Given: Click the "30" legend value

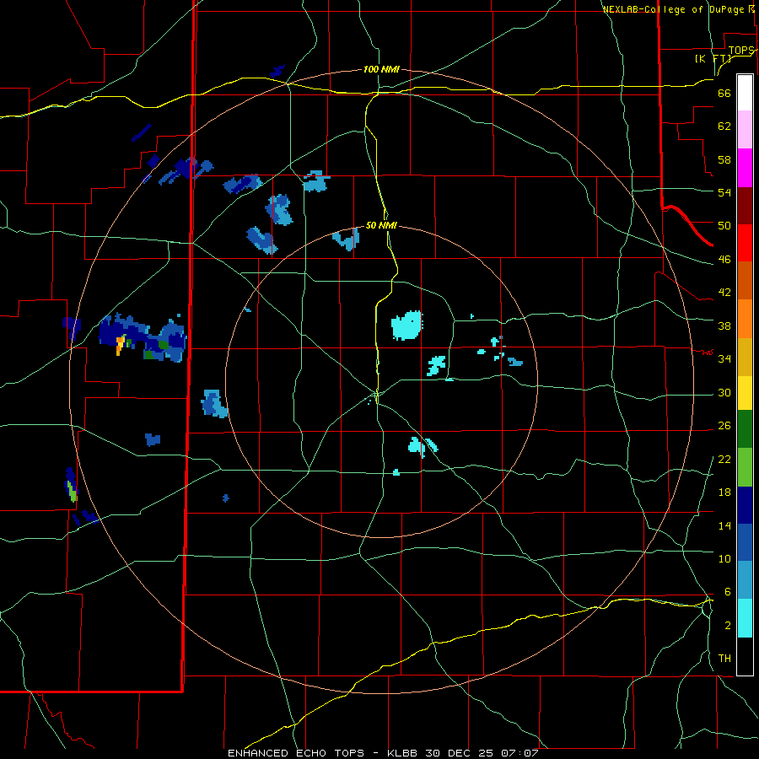Looking at the screenshot, I should 724,392.
